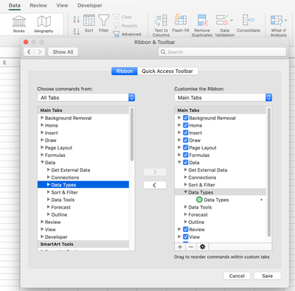The image size is (295, 291).
Task: Switch to the View ribbon tab
Action: (x=62, y=5)
